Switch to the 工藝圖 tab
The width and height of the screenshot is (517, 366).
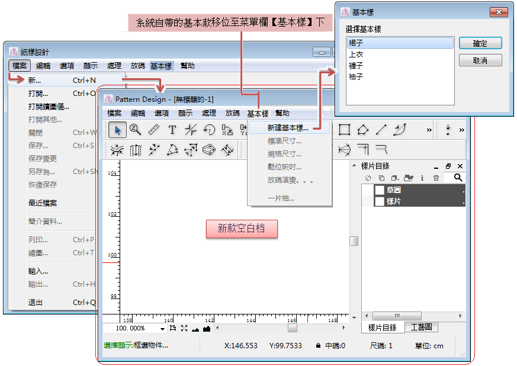click(421, 327)
